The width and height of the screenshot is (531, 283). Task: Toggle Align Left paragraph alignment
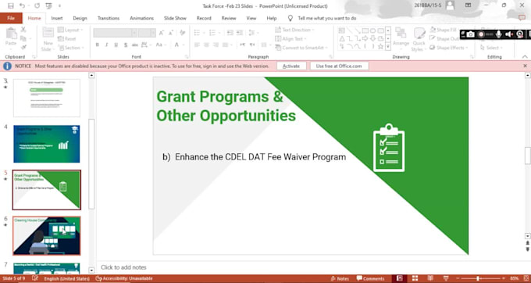[197, 45]
